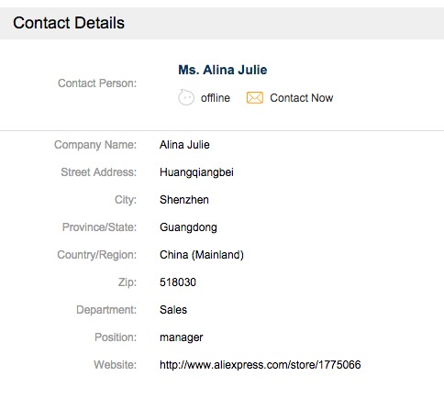Click the Contact Person label
Viewport: 444px width, 409px height.
pos(97,83)
